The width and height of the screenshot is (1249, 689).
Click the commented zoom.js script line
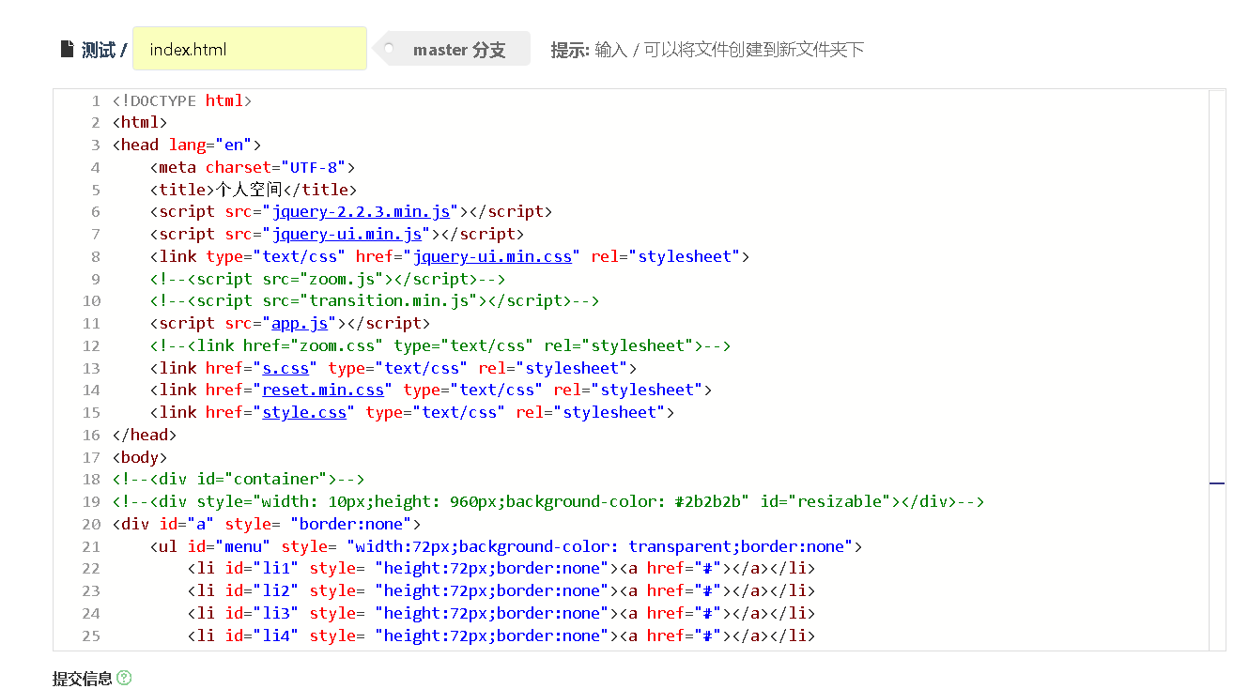(x=328, y=279)
